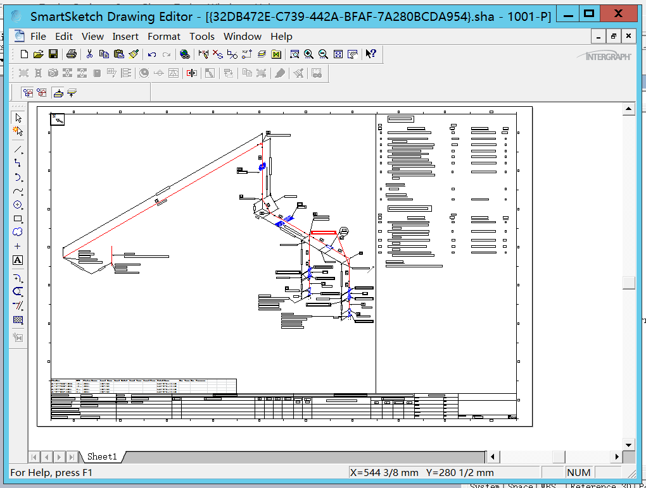Jump to last sheet with tab arrow
646x488 pixels.
tap(72, 457)
